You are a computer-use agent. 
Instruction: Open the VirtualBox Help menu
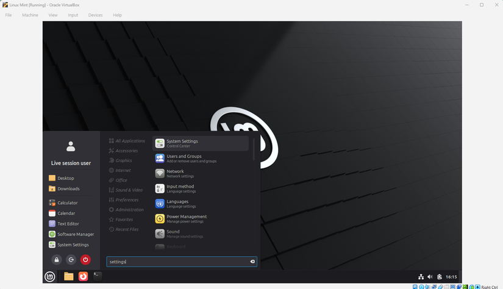tap(118, 15)
